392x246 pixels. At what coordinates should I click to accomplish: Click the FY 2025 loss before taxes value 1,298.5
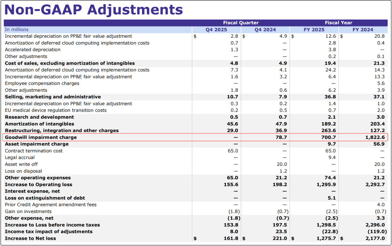(x=326, y=225)
